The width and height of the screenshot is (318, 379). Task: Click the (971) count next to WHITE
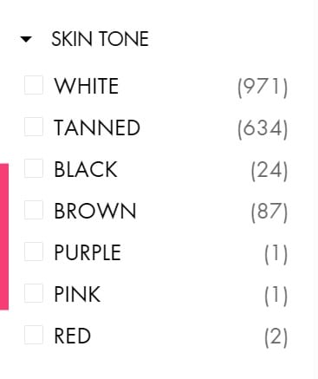[x=263, y=88]
